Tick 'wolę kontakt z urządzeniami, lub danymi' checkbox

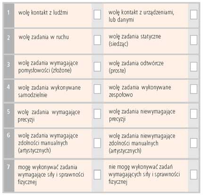(x=194, y=15)
